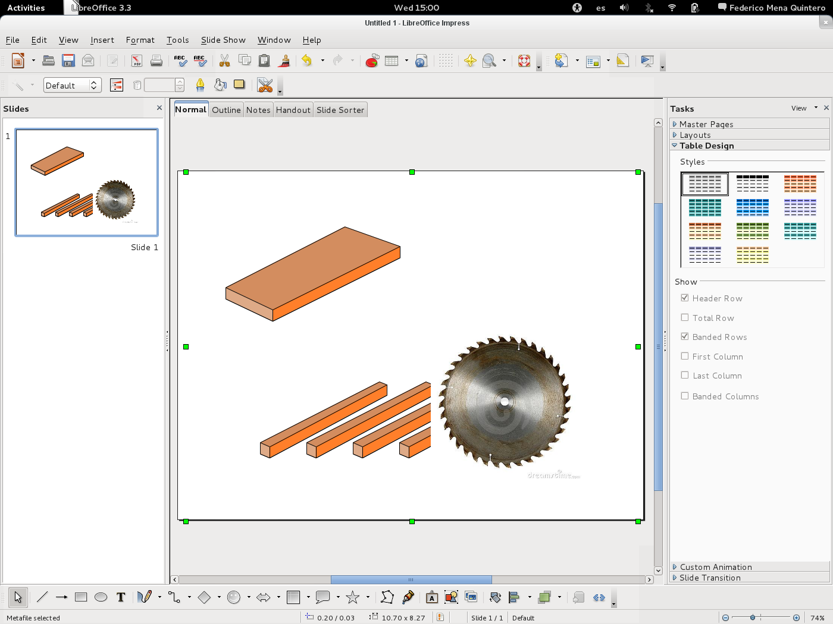
Task: Click the zoom slider handle
Action: (x=753, y=618)
